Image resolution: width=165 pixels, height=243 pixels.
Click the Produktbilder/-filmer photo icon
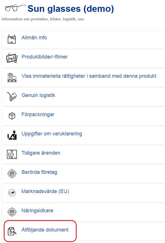tap(12, 58)
